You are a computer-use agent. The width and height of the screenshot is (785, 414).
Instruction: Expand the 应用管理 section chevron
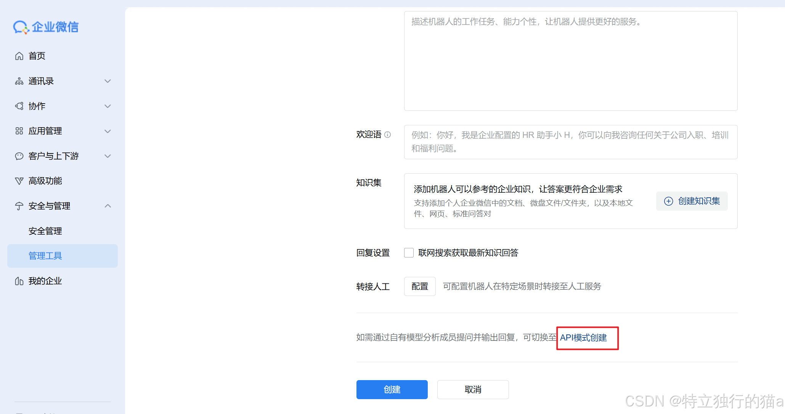click(x=108, y=131)
